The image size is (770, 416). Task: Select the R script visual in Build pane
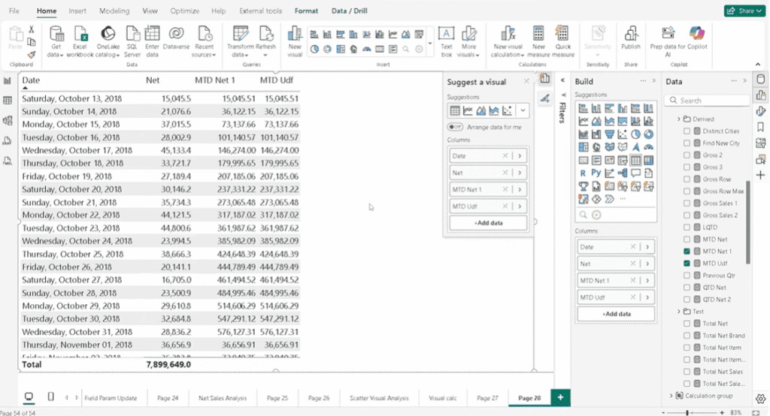(x=583, y=173)
